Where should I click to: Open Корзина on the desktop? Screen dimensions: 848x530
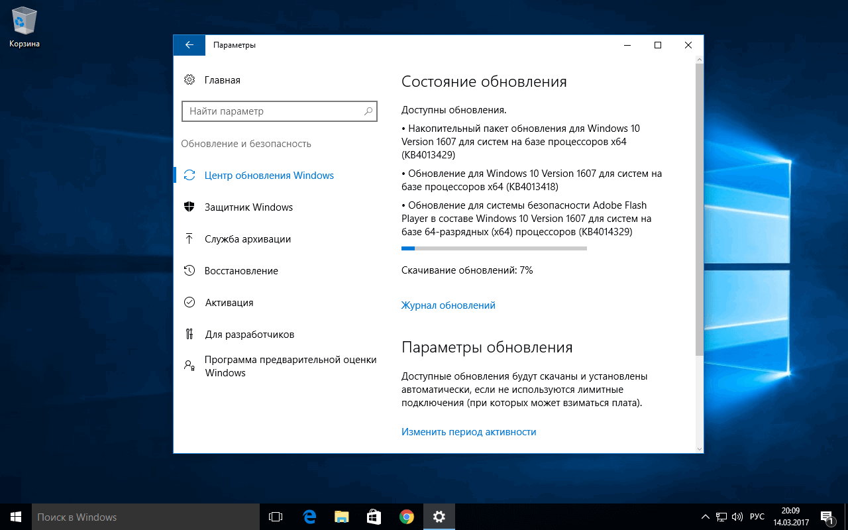[x=24, y=20]
